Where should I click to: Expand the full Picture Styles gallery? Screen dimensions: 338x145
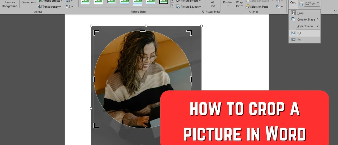tap(172, 5)
